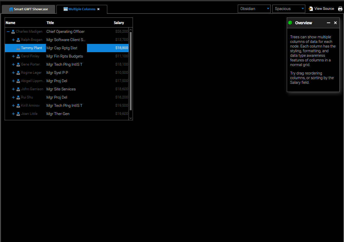344x242 pixels.
Task: Expand the Ralph Brogan node
Action: [13, 40]
